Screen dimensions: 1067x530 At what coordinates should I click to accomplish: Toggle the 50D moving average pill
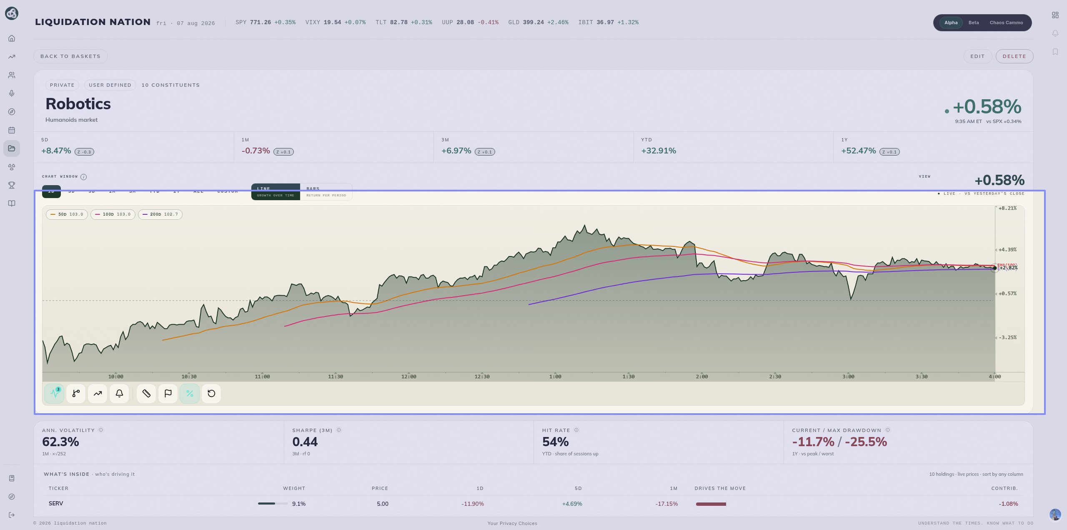tap(67, 214)
